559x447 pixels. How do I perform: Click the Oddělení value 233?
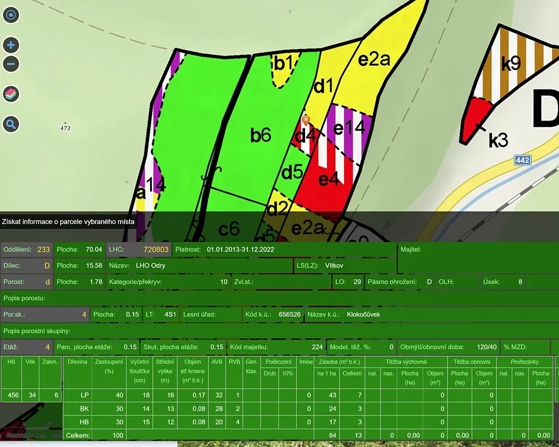pos(44,249)
